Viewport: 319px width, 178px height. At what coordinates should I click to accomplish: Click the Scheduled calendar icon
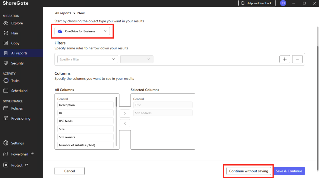click(6, 91)
